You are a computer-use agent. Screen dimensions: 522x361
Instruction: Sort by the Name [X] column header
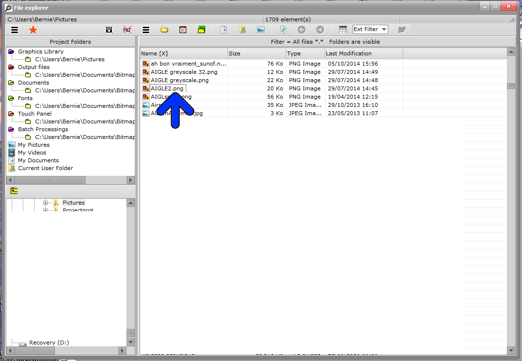(x=183, y=53)
